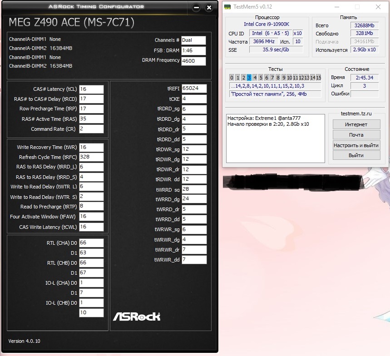The height and width of the screenshot is (356, 390).
Task: Click the IO-L (CHA) D0 field
Action: 91,283
